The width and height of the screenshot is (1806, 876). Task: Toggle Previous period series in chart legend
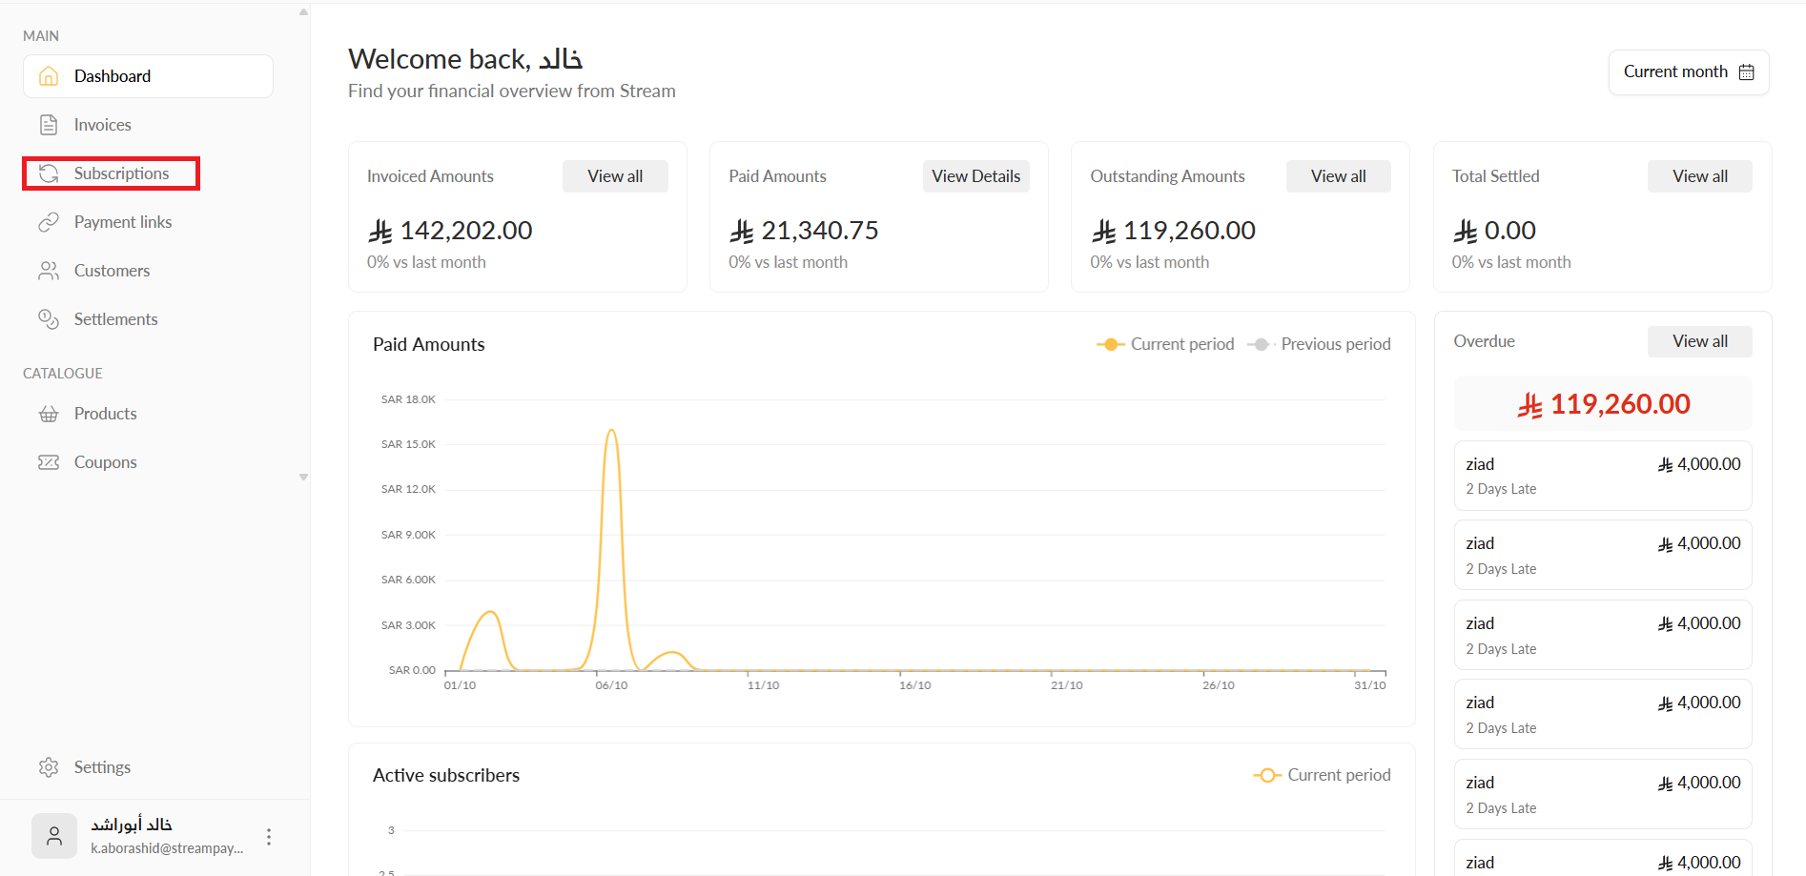1320,344
